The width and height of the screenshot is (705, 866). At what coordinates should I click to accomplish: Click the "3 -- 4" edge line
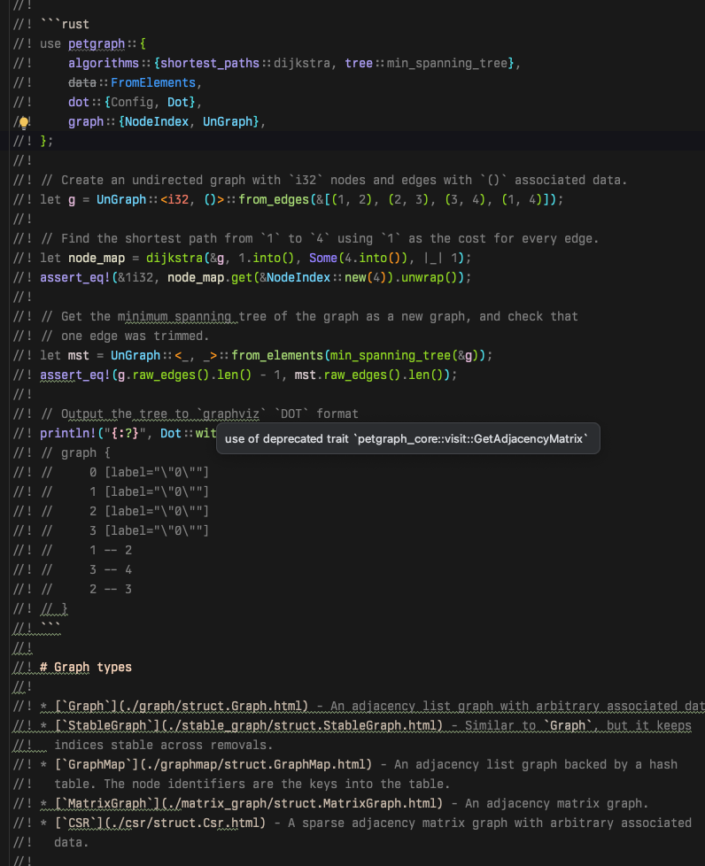pos(111,570)
